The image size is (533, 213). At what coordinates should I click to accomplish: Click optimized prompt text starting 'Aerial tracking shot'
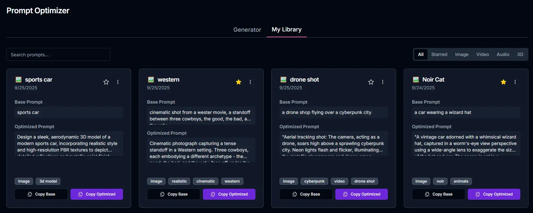334,143
